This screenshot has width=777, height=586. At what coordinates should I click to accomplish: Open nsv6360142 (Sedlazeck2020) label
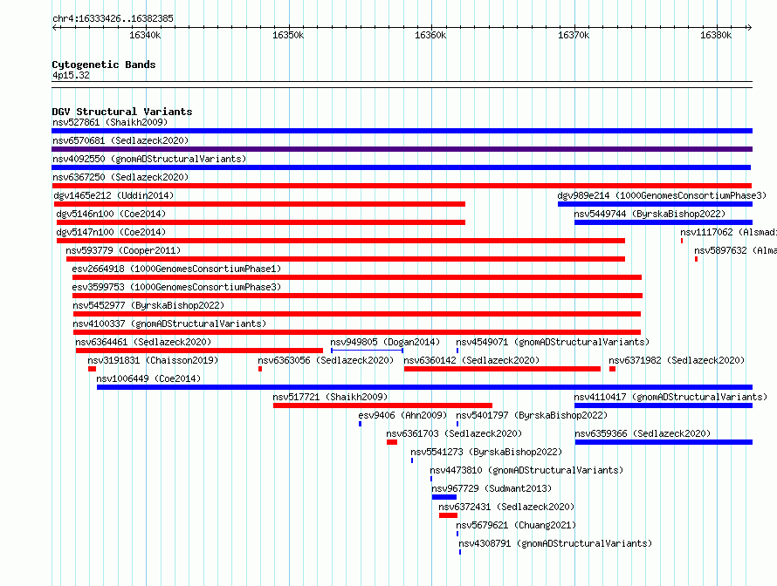coord(471,360)
